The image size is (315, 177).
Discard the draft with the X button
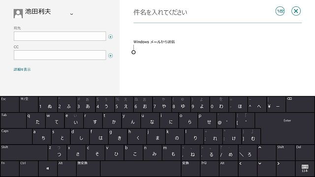click(296, 11)
